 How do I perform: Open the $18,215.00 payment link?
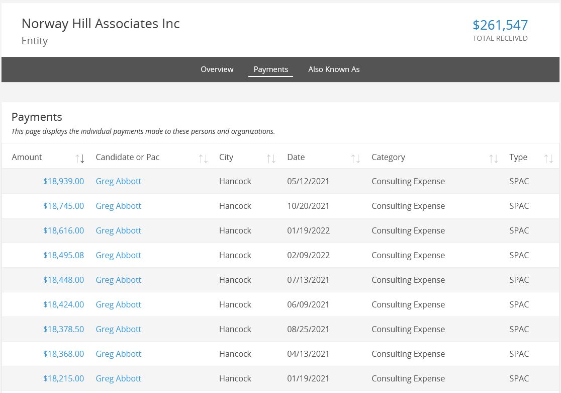[63, 379]
